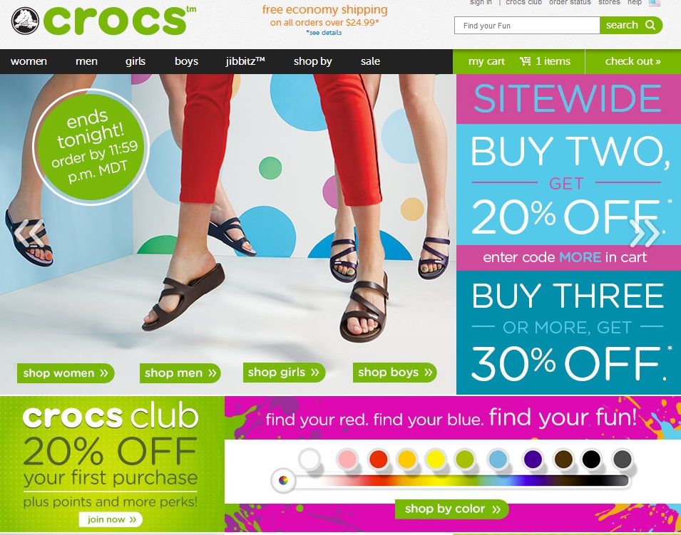Open the women menu
This screenshot has width=681, height=535.
click(29, 61)
